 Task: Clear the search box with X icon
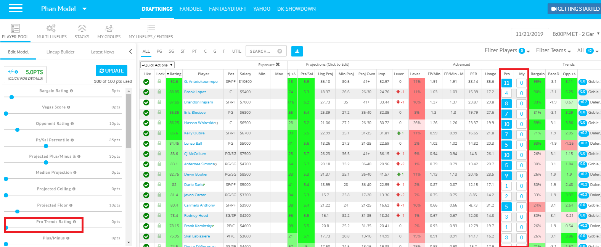click(x=280, y=51)
